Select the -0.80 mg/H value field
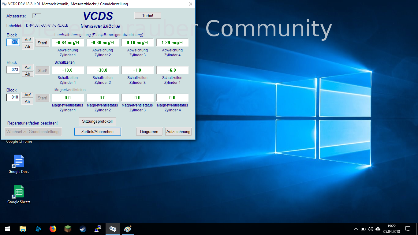 pyautogui.click(x=103, y=43)
